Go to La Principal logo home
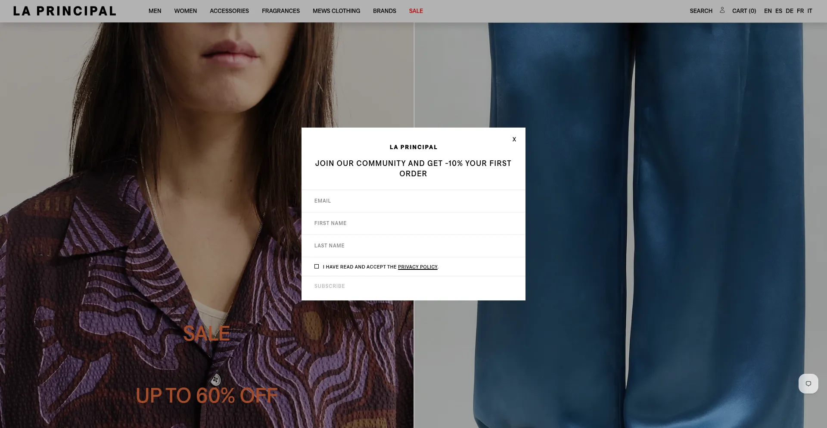Image resolution: width=827 pixels, height=428 pixels. click(x=65, y=11)
